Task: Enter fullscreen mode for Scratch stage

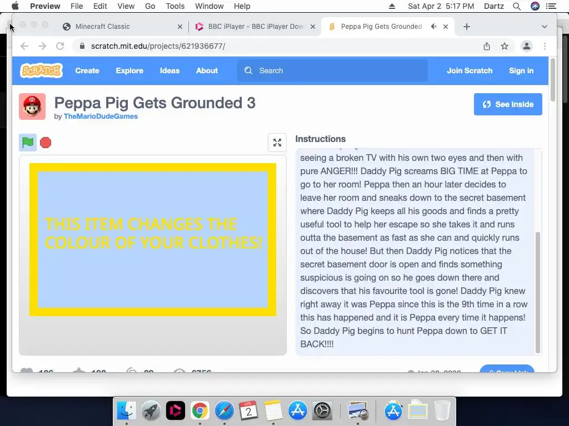Action: pyautogui.click(x=277, y=143)
